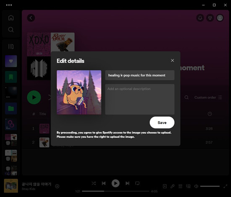Connect to a device

click(188, 186)
